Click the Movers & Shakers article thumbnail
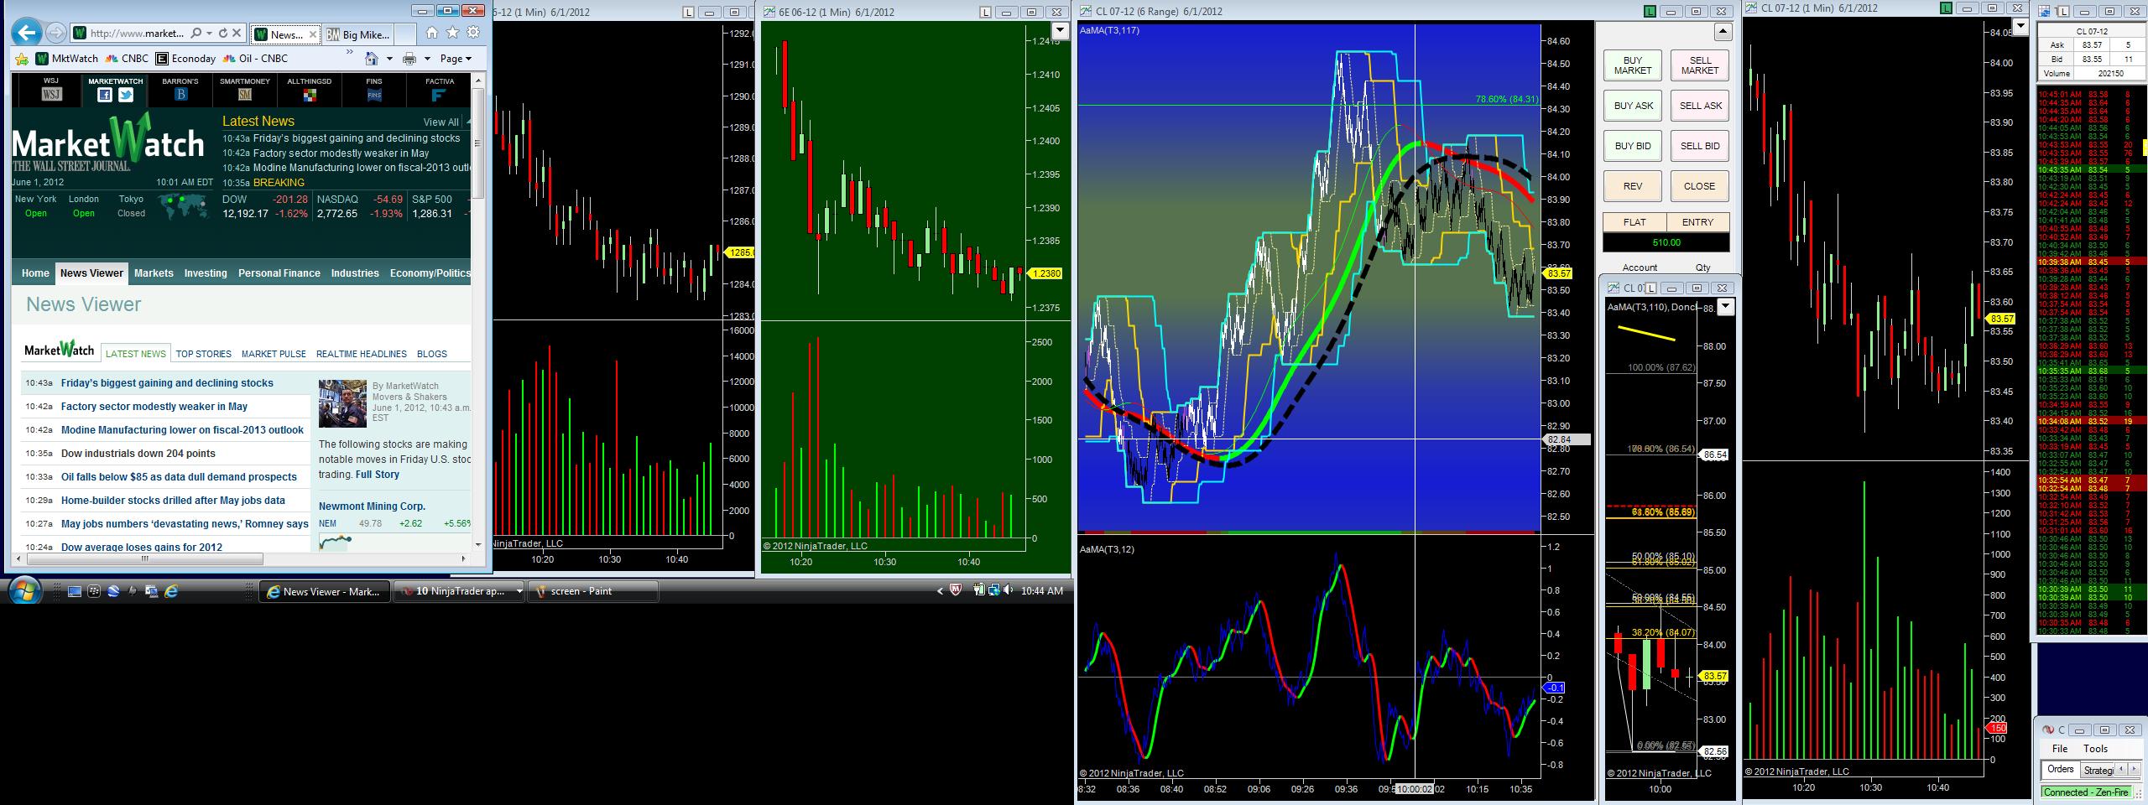The width and height of the screenshot is (2148, 805). [x=342, y=403]
